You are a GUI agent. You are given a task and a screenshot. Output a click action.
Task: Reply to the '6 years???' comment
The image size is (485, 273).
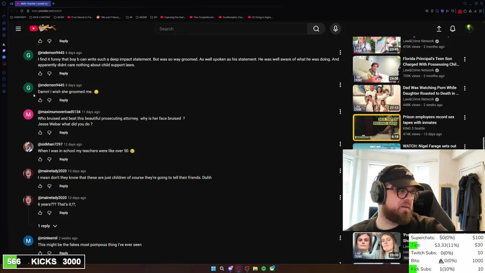[64, 213]
